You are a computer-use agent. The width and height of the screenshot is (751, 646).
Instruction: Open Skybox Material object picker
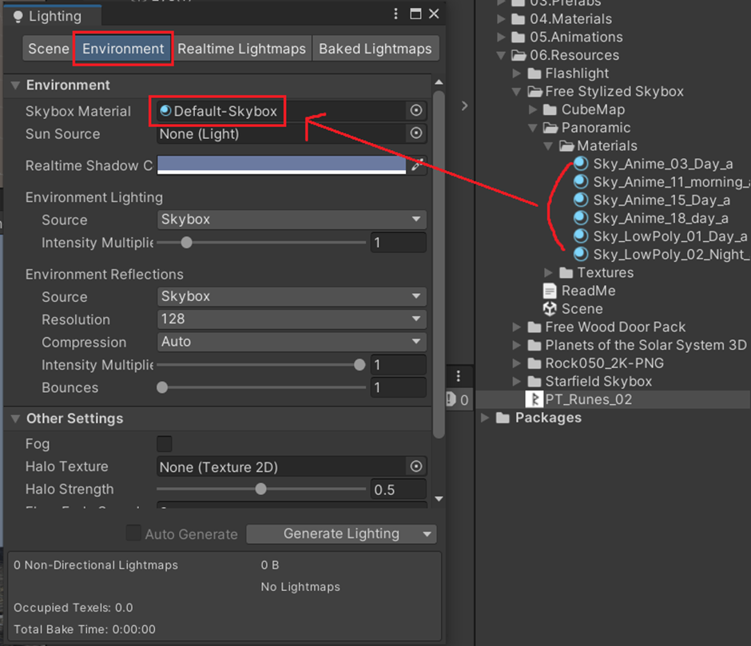[415, 111]
